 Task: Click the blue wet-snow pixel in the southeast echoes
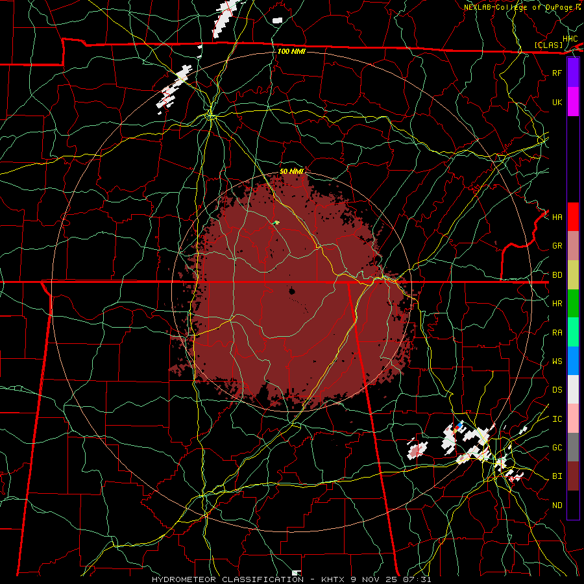click(x=459, y=424)
